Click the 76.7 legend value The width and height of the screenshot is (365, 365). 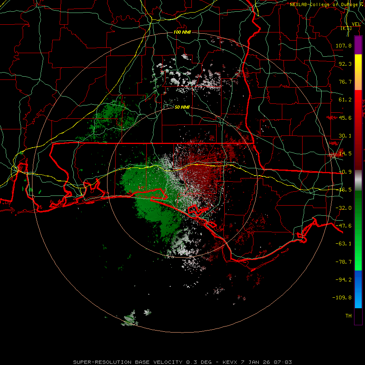pos(345,82)
